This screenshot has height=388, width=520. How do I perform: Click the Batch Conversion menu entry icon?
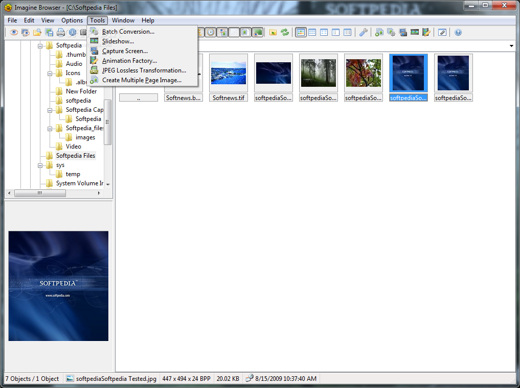pos(94,32)
